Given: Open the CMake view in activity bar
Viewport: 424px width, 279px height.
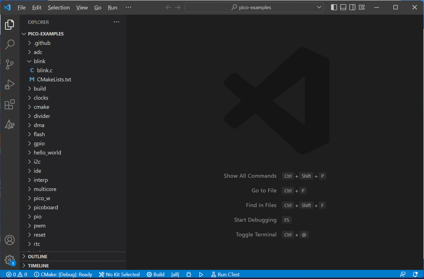Looking at the screenshot, I should (x=10, y=124).
